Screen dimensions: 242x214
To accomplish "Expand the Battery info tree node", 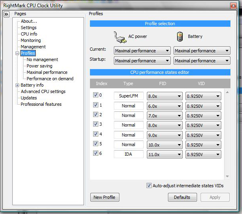I will pyautogui.click(x=17, y=85).
